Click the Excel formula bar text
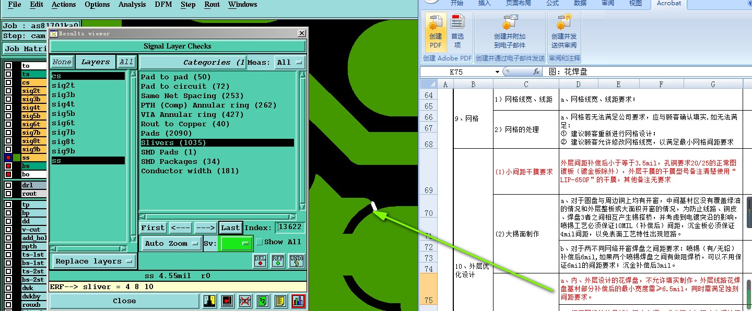The height and width of the screenshot is (311, 752). (x=568, y=71)
